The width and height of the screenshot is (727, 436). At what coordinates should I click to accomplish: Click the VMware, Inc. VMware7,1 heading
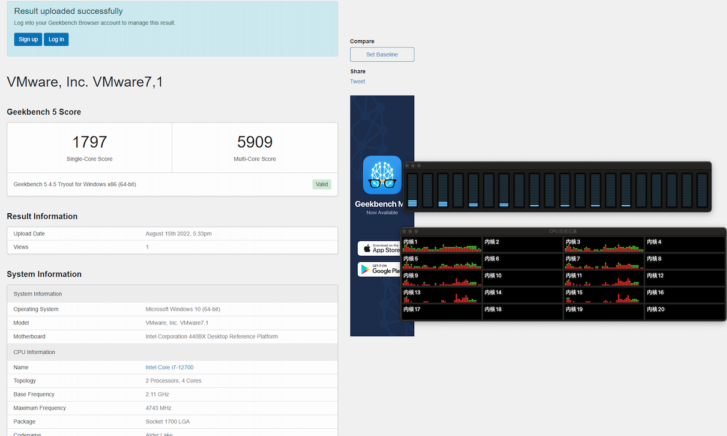tap(85, 82)
